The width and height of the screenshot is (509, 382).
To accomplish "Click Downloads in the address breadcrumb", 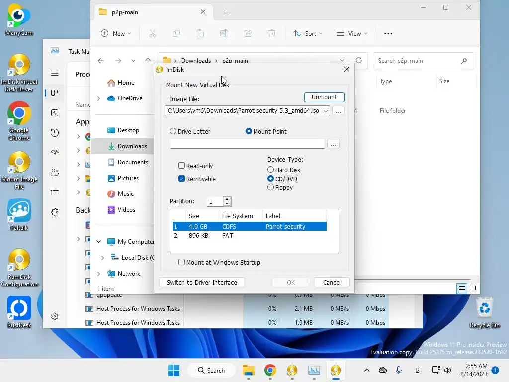I will click(x=196, y=61).
